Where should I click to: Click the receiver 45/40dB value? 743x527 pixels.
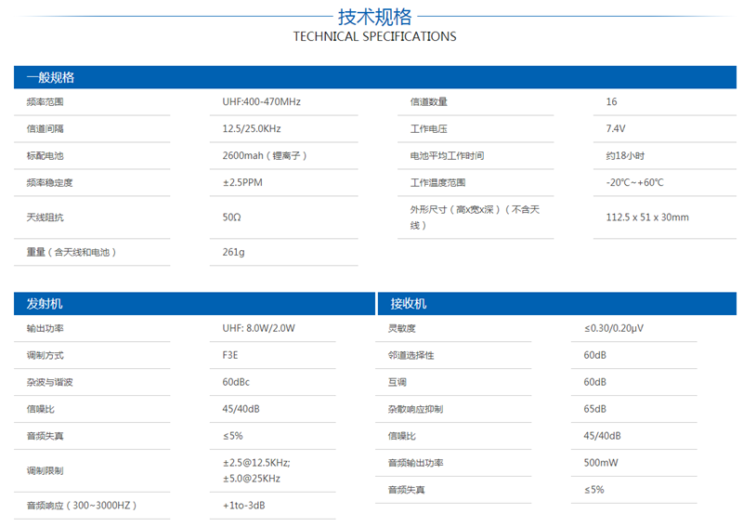point(602,437)
